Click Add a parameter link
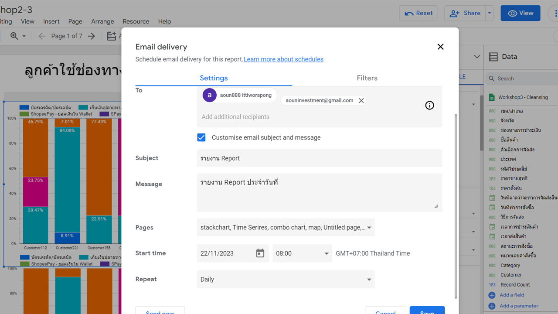 pos(519,306)
